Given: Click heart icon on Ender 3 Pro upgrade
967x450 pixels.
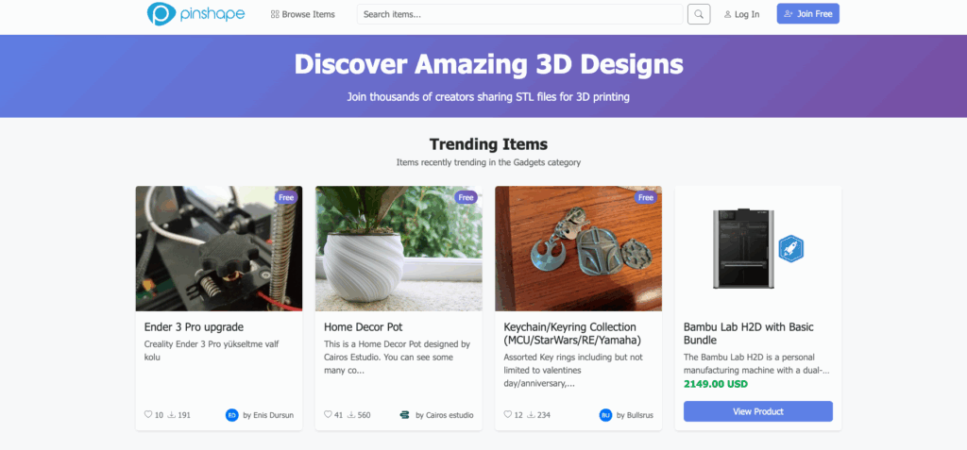Looking at the screenshot, I should coord(148,414).
